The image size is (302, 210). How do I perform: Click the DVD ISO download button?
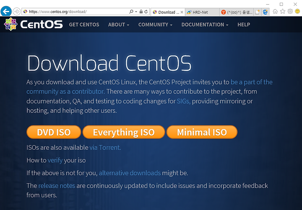pos(54,132)
